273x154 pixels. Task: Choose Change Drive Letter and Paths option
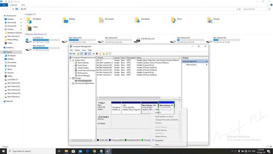(167, 120)
